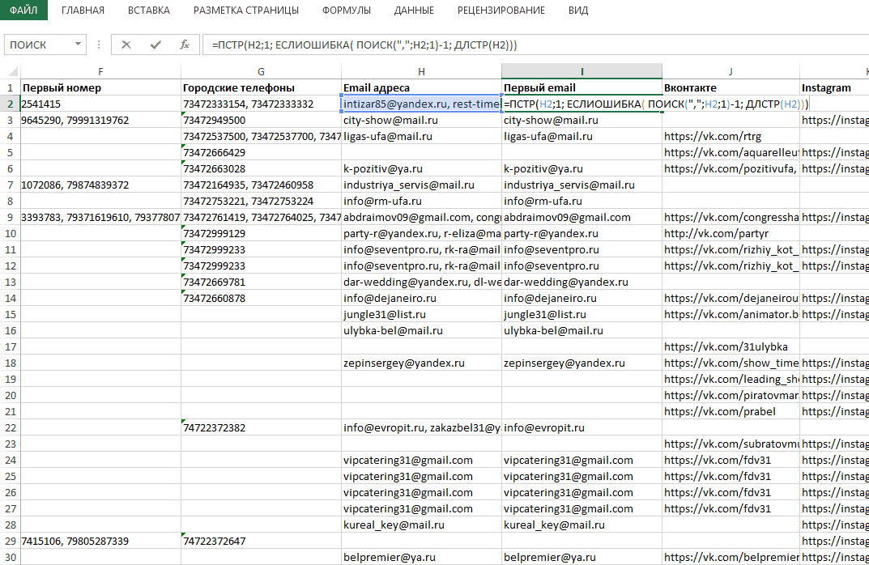Click cell H2 with intizar85@yandex.ru
Viewport: 869px width, 565px height.
click(x=421, y=104)
